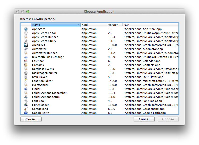Select the Finder name entry
199x145 pixels.
(x=36, y=89)
